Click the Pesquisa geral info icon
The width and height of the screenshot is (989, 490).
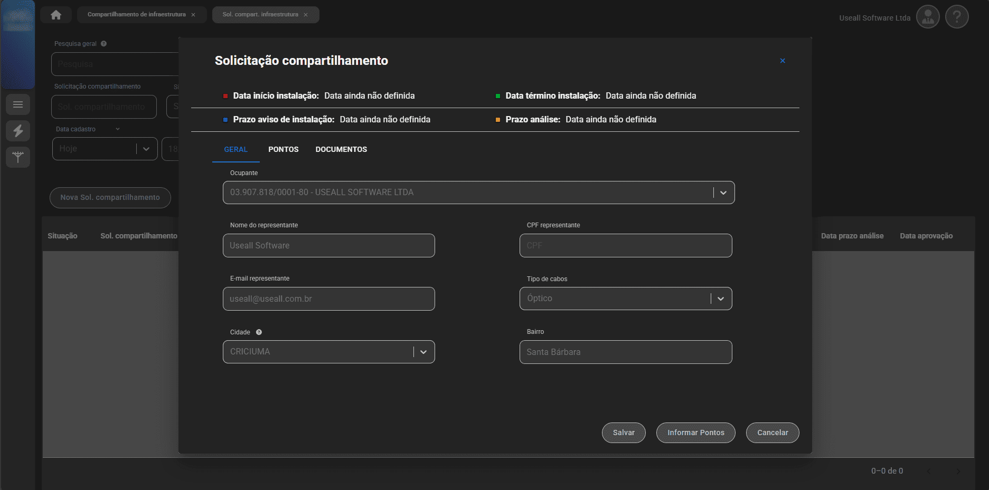(x=103, y=44)
